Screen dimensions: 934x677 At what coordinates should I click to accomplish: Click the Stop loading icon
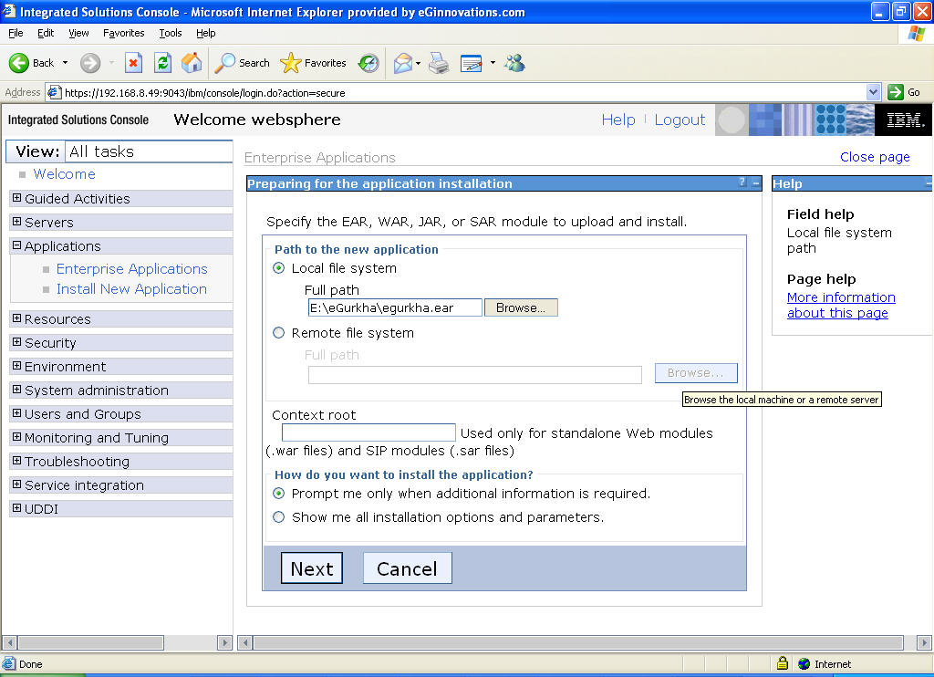click(133, 63)
